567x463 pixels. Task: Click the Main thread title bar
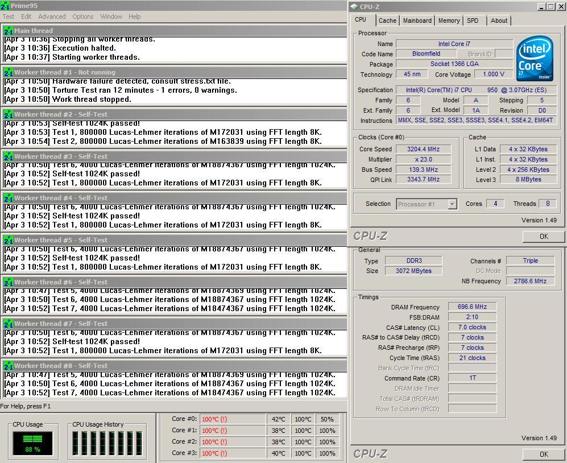175,31
